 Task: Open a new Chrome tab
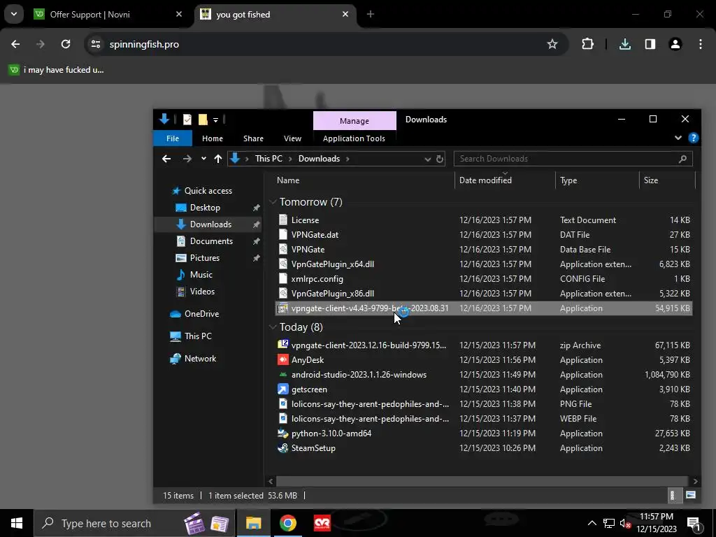pos(371,14)
